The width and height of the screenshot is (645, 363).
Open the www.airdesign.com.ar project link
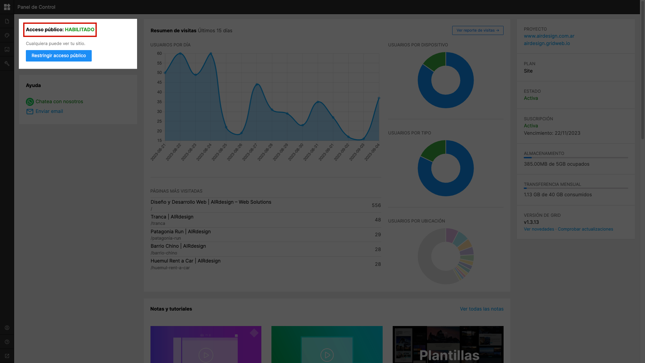[549, 36]
